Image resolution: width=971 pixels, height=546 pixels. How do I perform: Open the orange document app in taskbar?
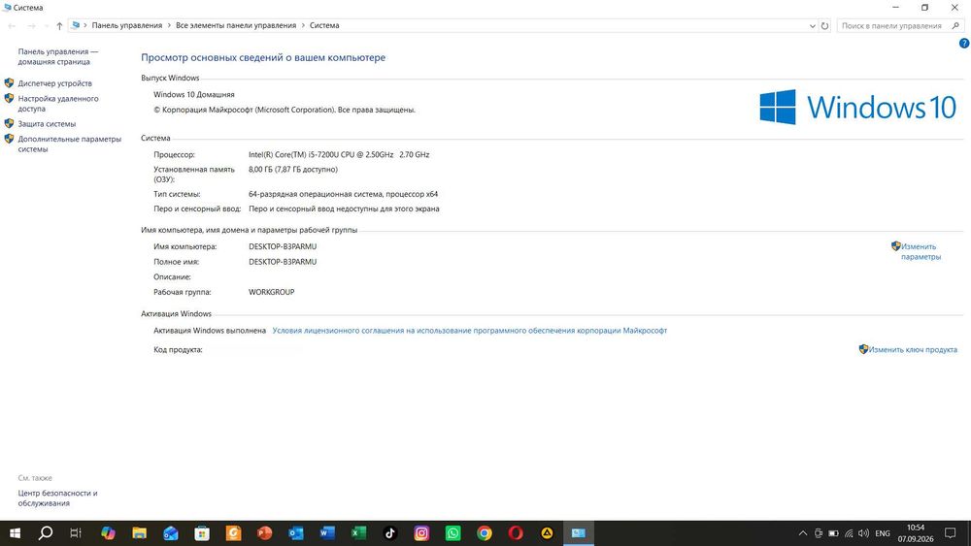233,533
